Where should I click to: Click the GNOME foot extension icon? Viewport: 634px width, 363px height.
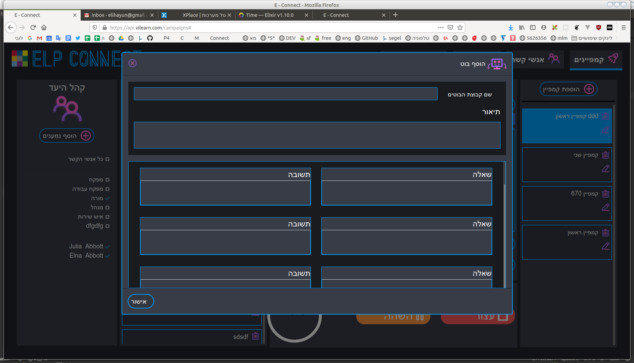pyautogui.click(x=577, y=27)
